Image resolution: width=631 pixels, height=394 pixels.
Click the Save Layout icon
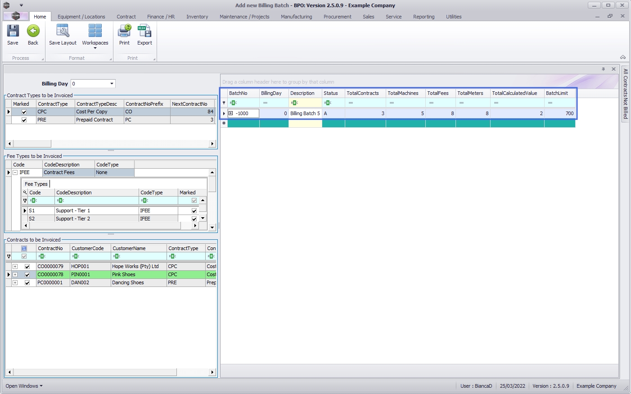click(x=63, y=31)
